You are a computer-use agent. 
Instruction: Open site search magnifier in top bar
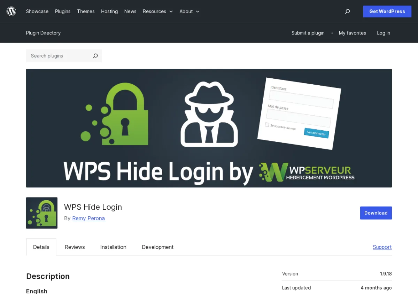[x=347, y=11]
